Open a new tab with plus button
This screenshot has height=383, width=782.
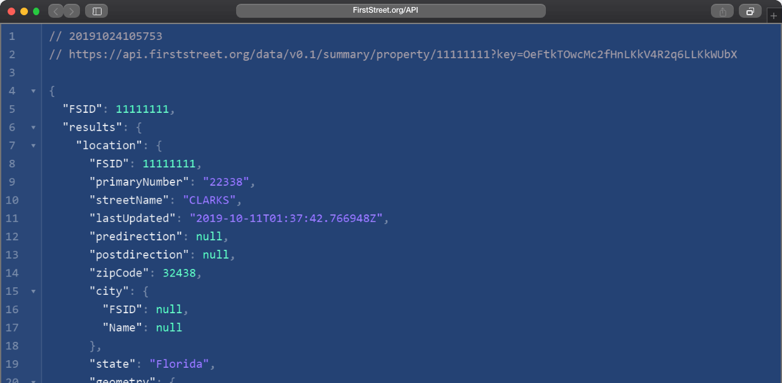tap(773, 16)
